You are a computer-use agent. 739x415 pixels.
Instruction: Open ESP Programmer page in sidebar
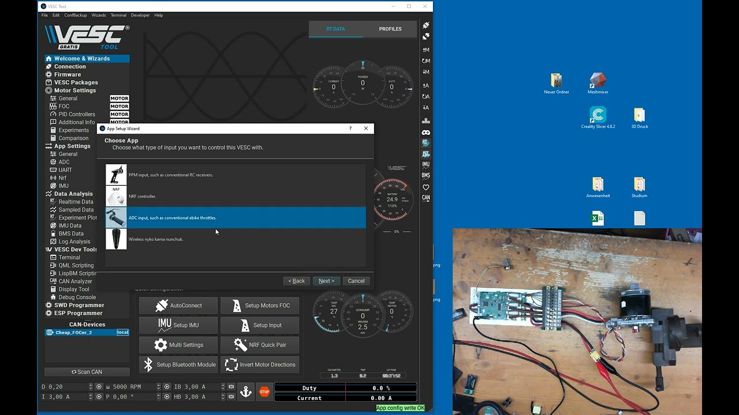pos(87,313)
